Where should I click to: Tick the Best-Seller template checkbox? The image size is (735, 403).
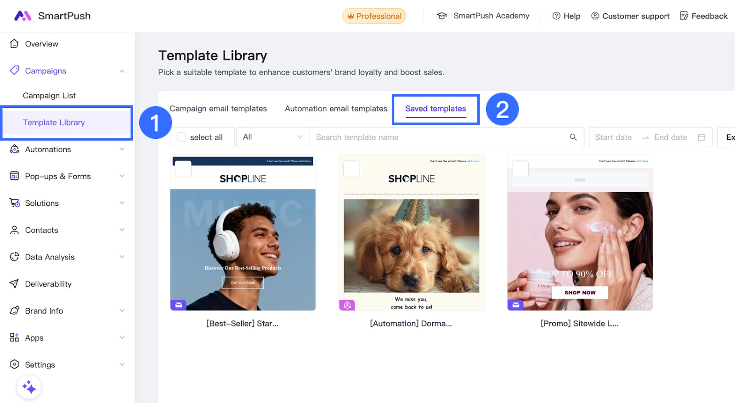point(183,169)
